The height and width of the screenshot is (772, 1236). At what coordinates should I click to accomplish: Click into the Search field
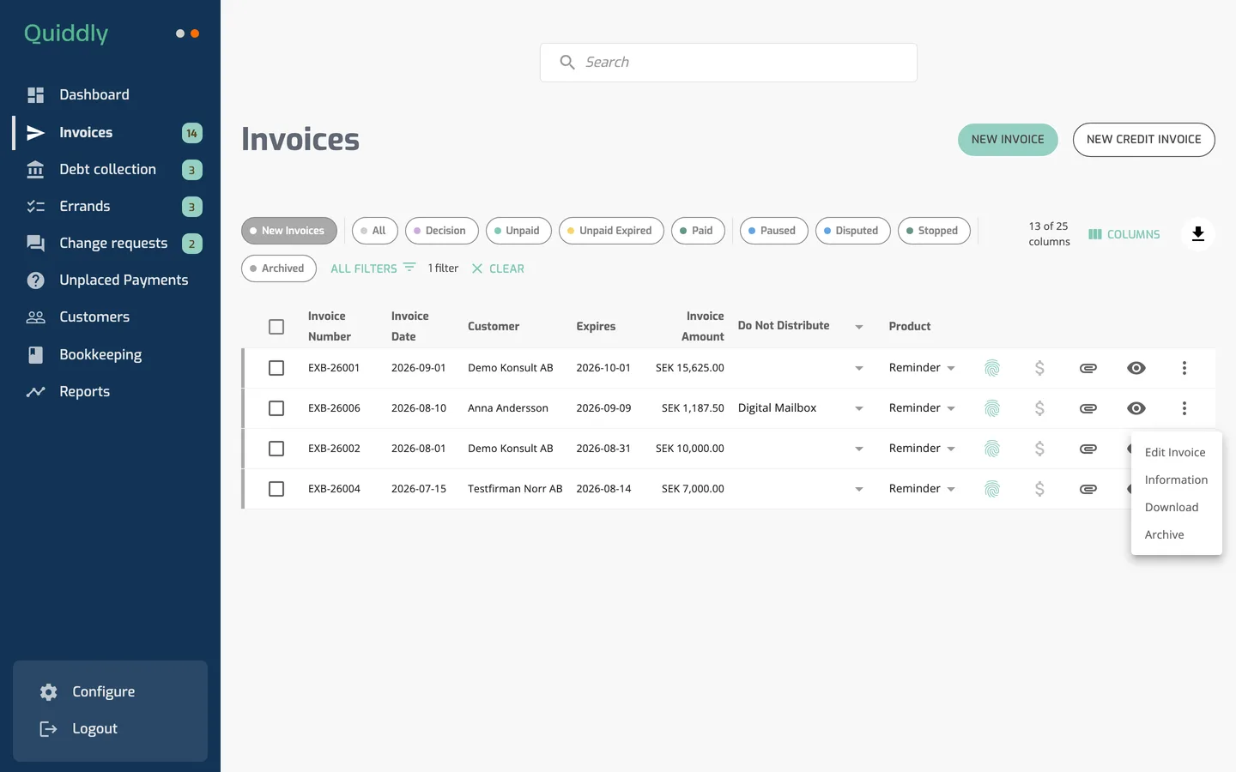[729, 63]
